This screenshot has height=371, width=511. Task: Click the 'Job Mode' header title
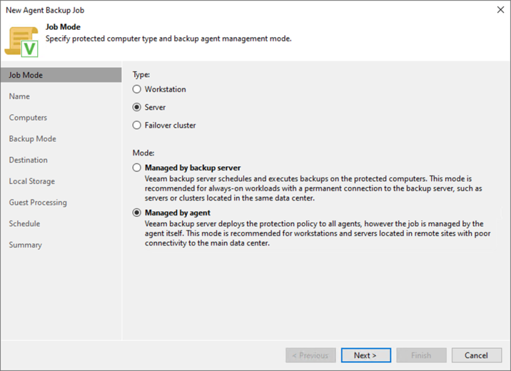(x=63, y=27)
